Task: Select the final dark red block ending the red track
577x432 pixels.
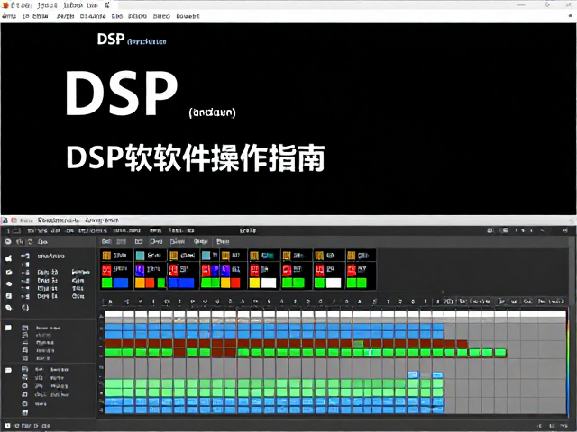Action: coord(463,344)
